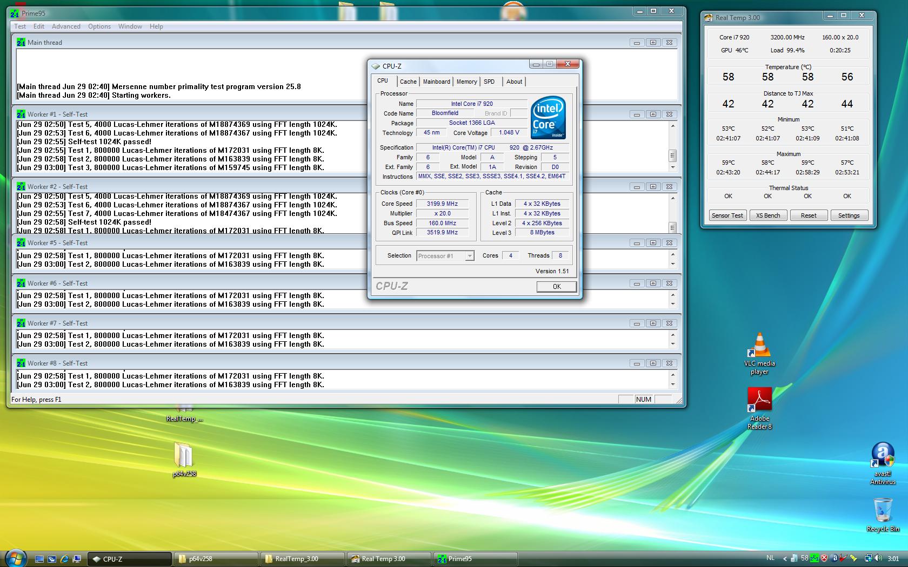Click the Core Voltage value 1.048 V
908x567 pixels.
pos(509,132)
